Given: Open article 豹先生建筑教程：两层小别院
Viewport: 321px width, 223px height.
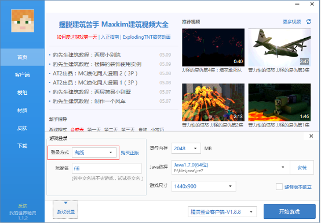Looking at the screenshot, I should pos(86,55).
